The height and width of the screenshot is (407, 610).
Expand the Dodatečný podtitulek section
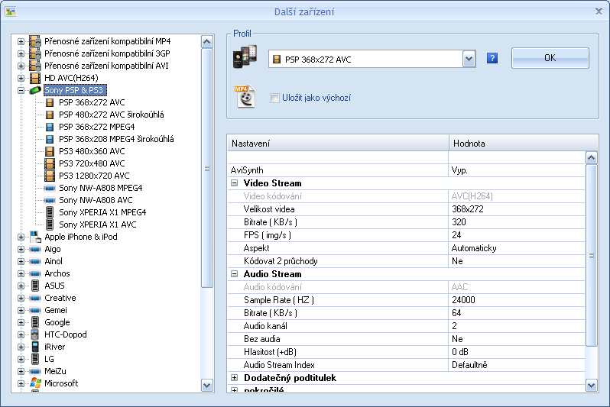click(234, 378)
